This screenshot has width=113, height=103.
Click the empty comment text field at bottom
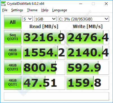click(56, 96)
